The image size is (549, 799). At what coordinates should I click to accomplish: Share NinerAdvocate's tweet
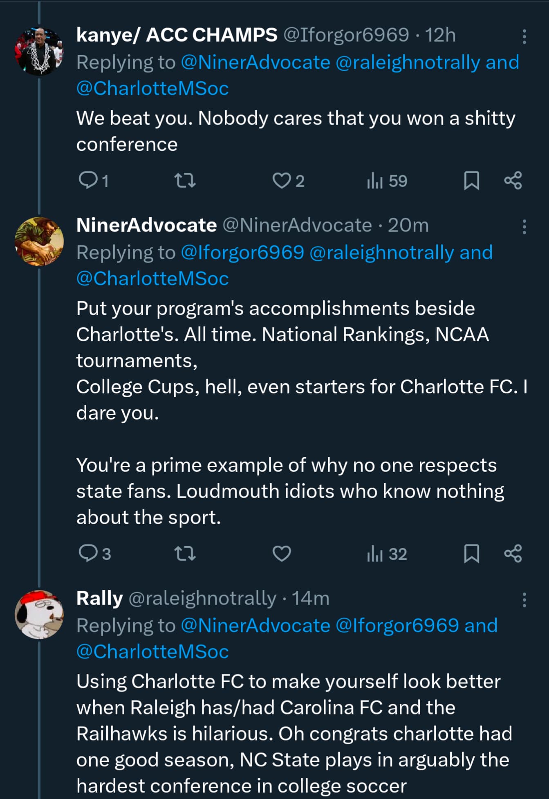coord(513,553)
